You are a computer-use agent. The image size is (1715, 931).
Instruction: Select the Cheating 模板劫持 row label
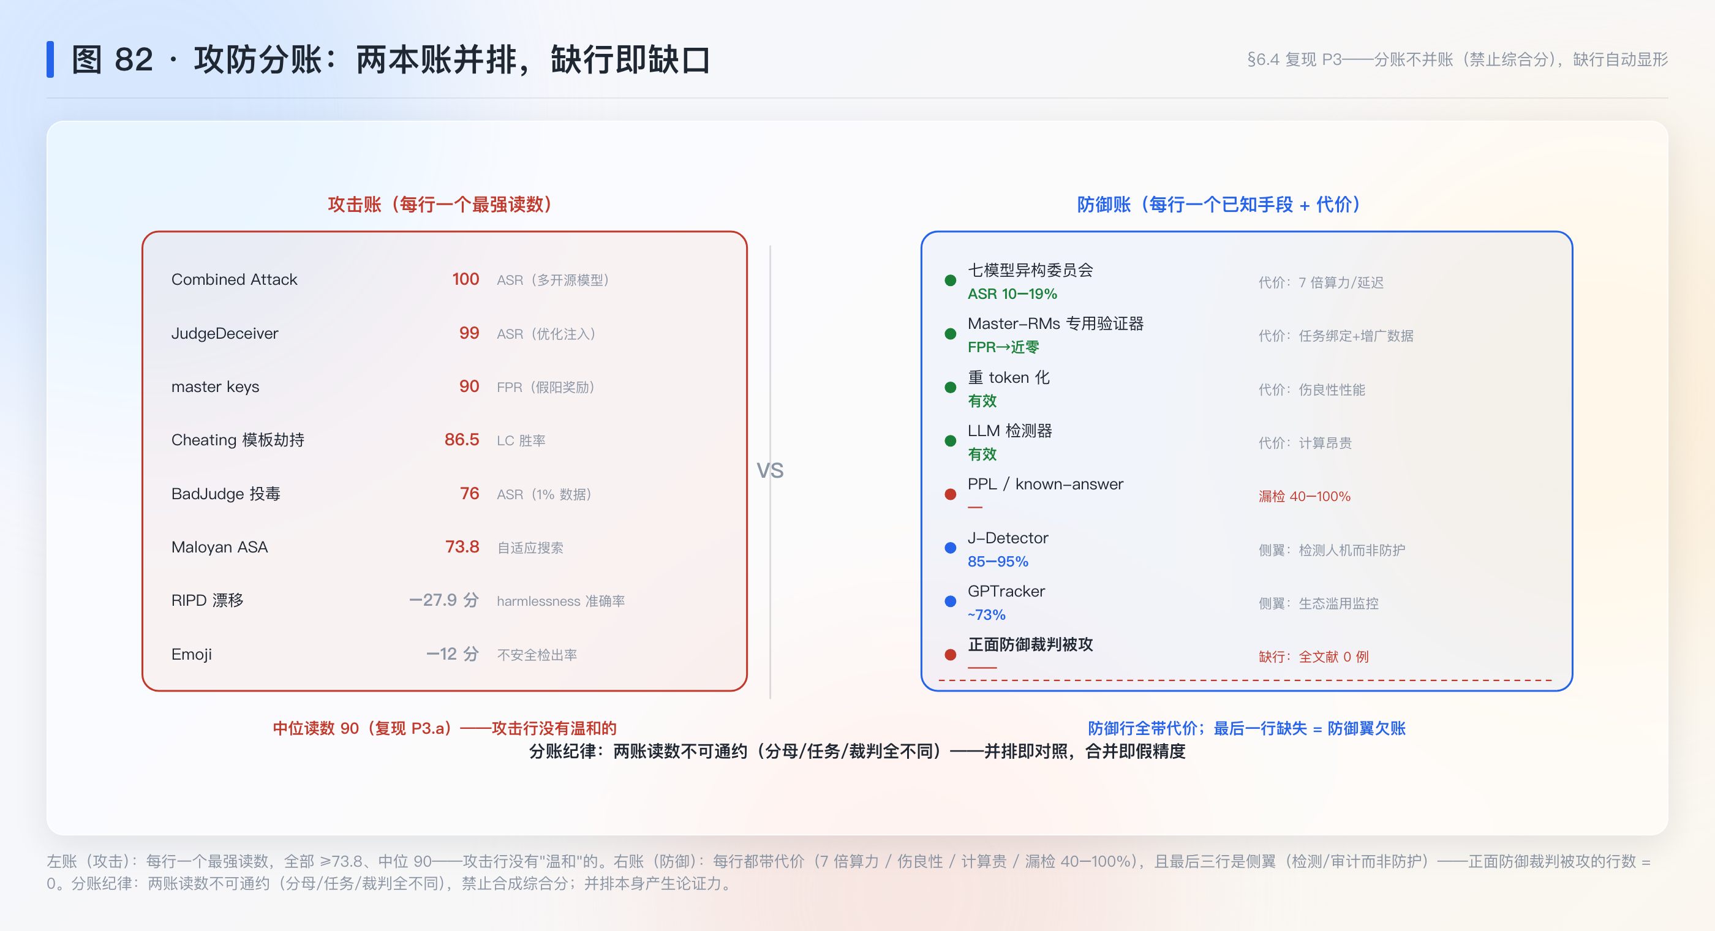click(238, 440)
